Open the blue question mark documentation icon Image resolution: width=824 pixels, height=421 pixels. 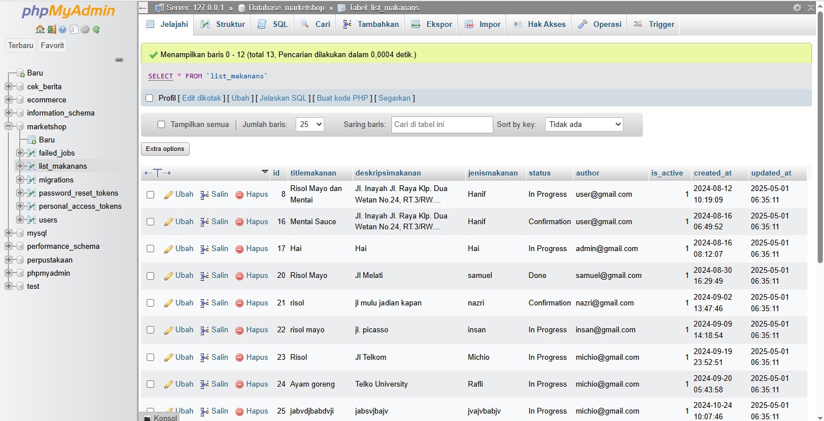[x=62, y=30]
